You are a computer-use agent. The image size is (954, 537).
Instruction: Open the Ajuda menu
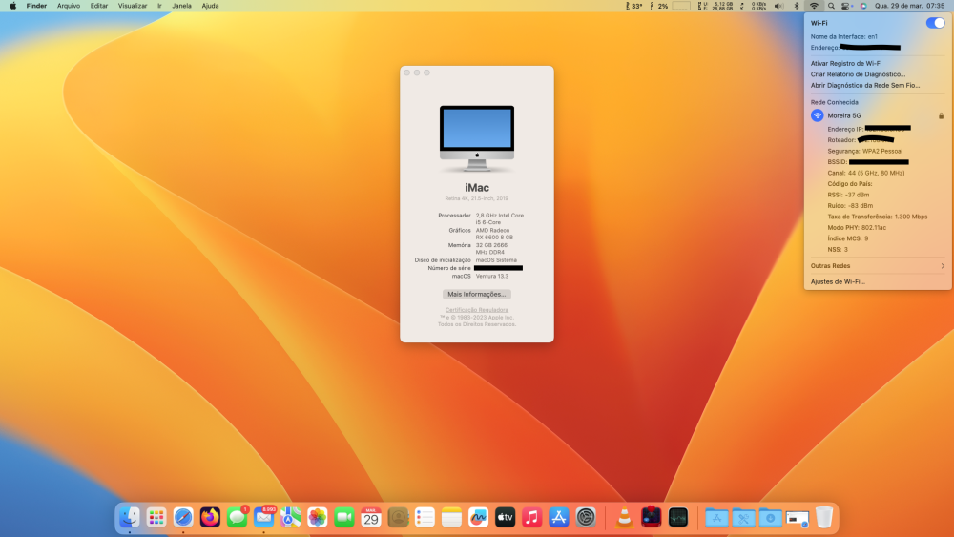[210, 6]
